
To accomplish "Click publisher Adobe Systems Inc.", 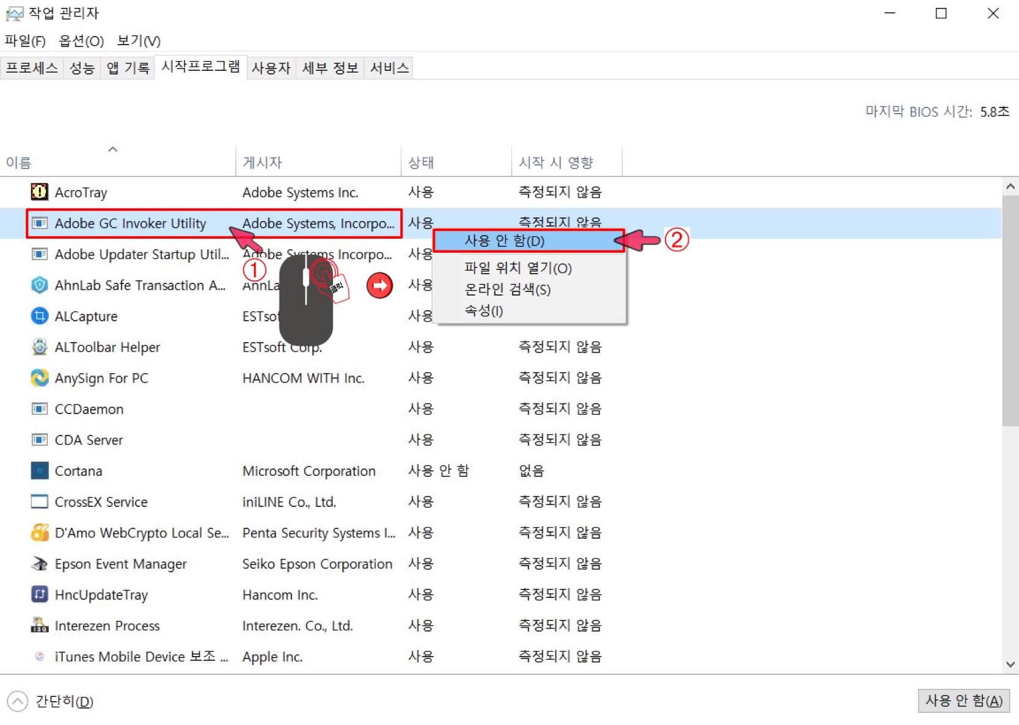I will tap(299, 192).
